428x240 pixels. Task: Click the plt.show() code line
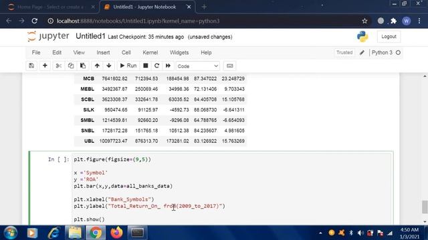pyautogui.click(x=89, y=219)
